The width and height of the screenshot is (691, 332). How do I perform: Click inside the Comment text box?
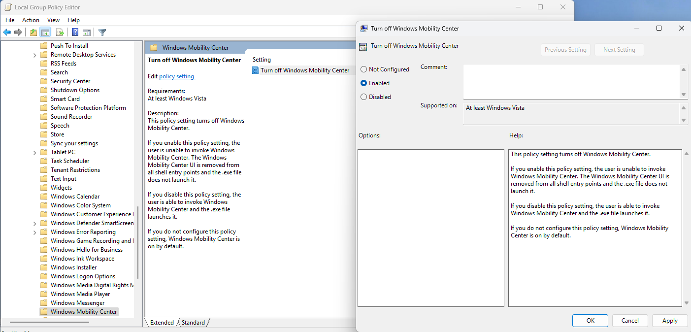point(571,82)
